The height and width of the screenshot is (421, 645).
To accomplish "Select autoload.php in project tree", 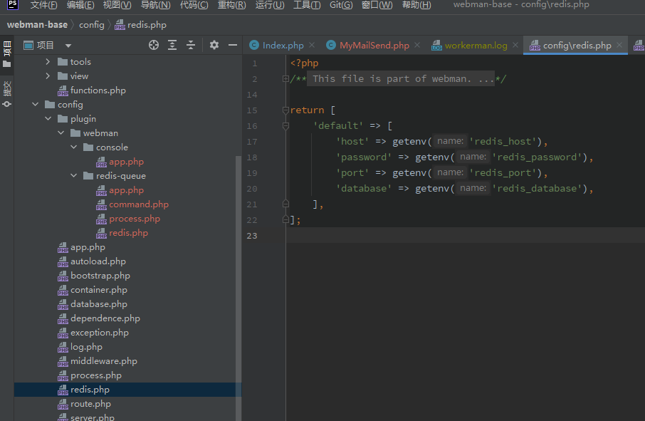I will pos(98,261).
